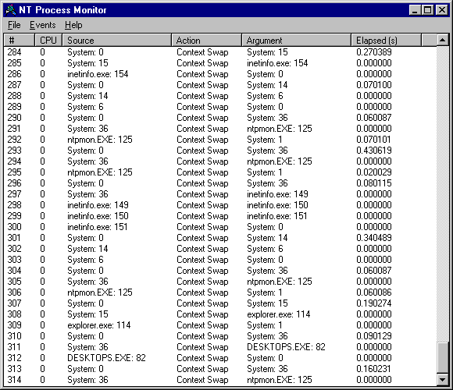This screenshot has width=453, height=390.
Task: Click 'Context Swap' action in row 292
Action: click(x=202, y=140)
